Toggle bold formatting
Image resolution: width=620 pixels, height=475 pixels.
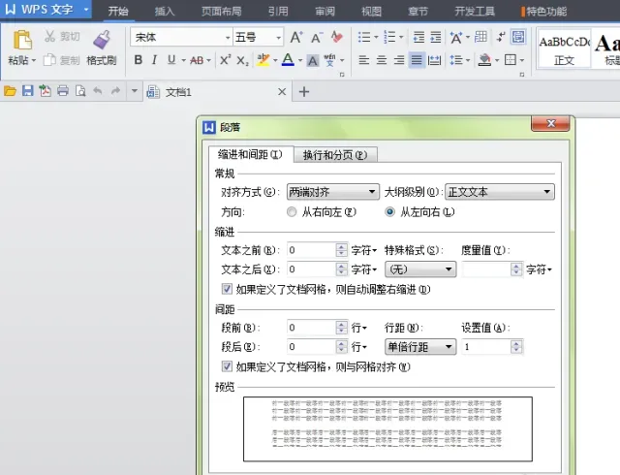point(138,60)
